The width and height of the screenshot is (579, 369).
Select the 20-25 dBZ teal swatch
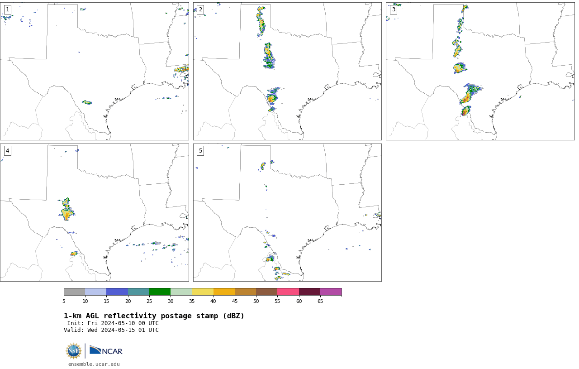138,292
